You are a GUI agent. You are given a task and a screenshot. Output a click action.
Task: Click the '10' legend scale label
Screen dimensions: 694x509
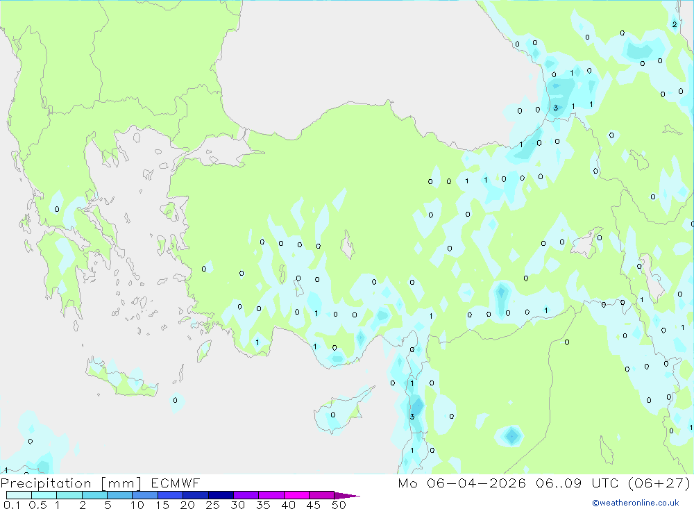point(137,505)
